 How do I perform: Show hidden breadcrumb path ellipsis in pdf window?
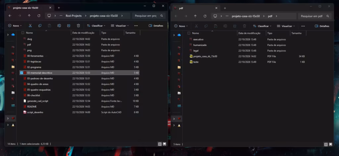227,16
